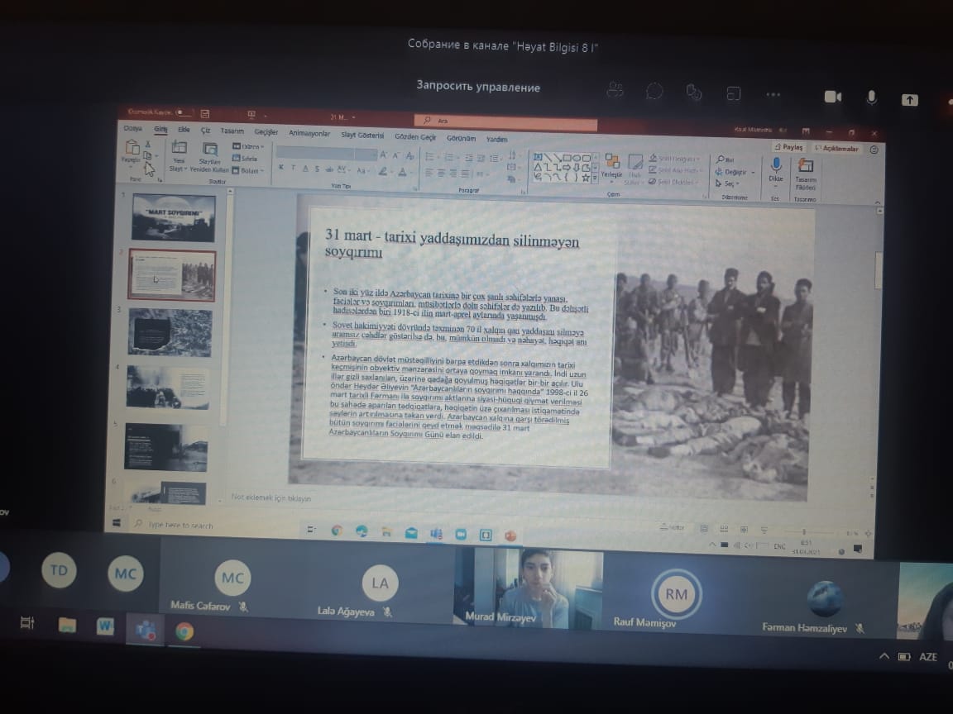This screenshot has height=714, width=953.
Task: Open the Çiz ribbon tab
Action: (x=205, y=130)
